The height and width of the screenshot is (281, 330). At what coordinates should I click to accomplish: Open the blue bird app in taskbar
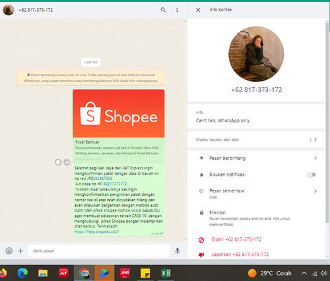point(104,273)
